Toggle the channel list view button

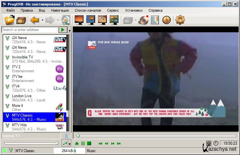66,136
